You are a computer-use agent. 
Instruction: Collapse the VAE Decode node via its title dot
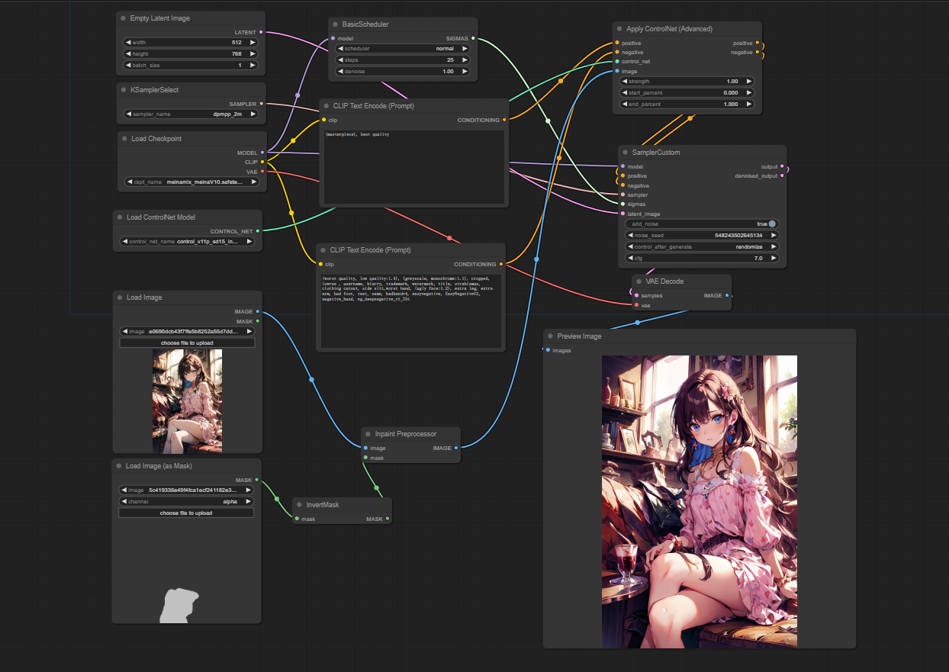pos(639,281)
